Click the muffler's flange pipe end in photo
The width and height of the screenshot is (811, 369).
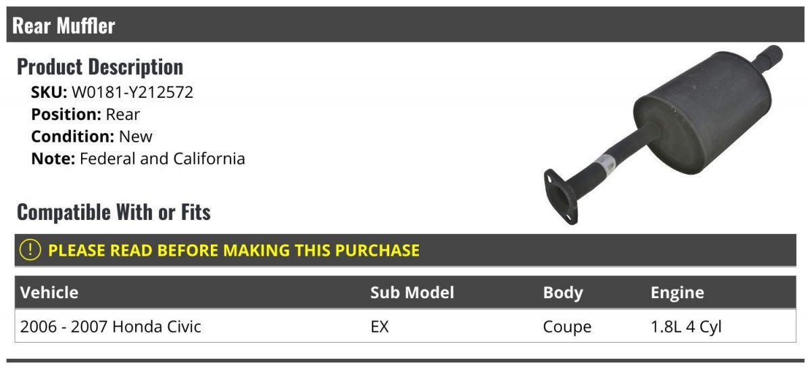[560, 194]
